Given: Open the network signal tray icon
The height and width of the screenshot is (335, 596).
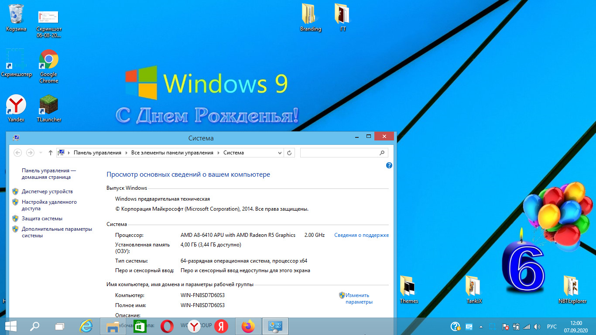Looking at the screenshot, I should pyautogui.click(x=527, y=326).
